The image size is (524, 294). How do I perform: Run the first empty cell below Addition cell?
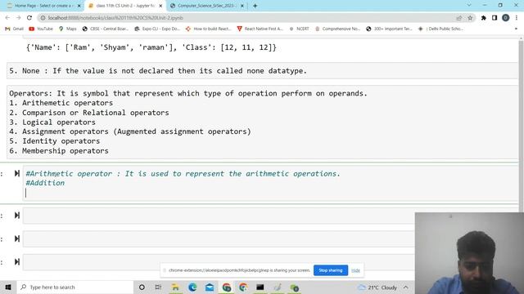[x=16, y=216]
